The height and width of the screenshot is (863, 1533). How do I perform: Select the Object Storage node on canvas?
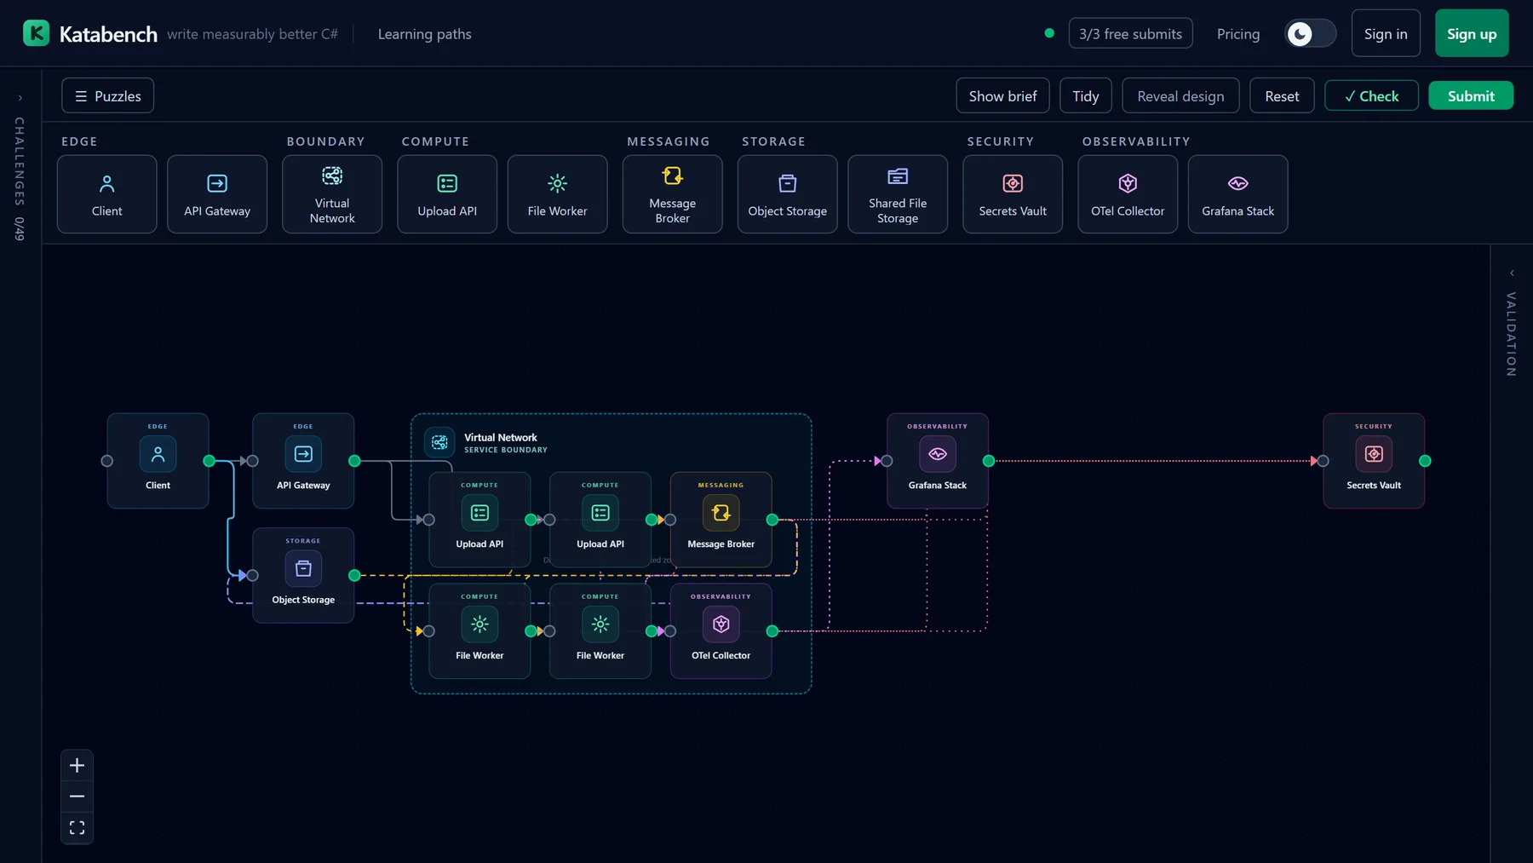(303, 575)
